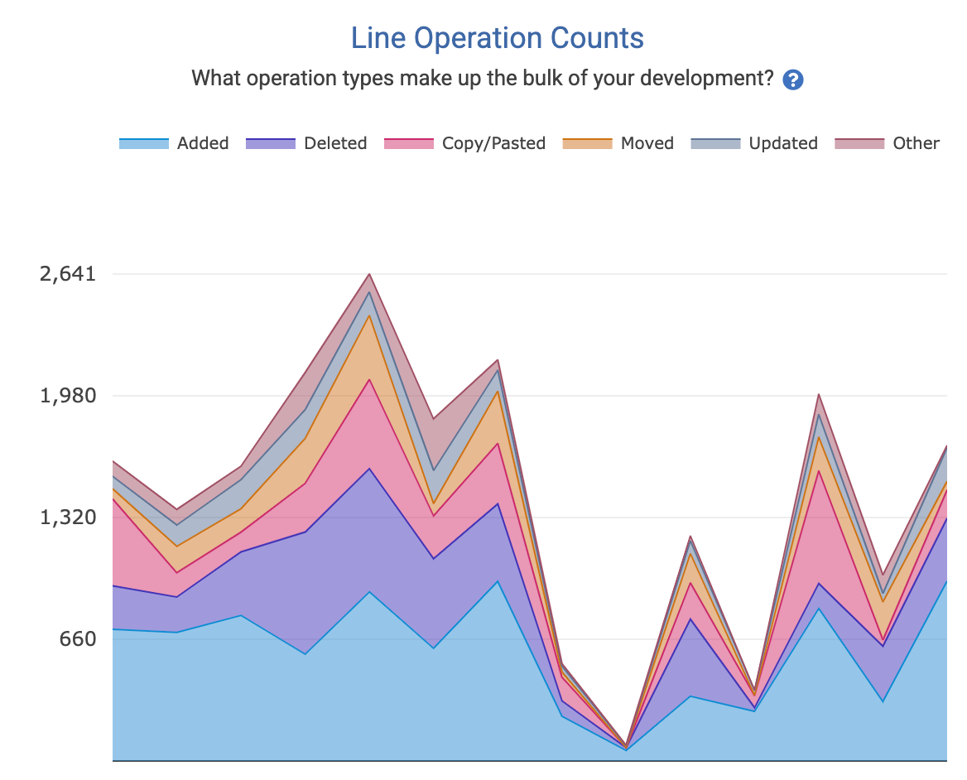Click the Moved legend color swatch
The image size is (967, 780).
[x=588, y=143]
